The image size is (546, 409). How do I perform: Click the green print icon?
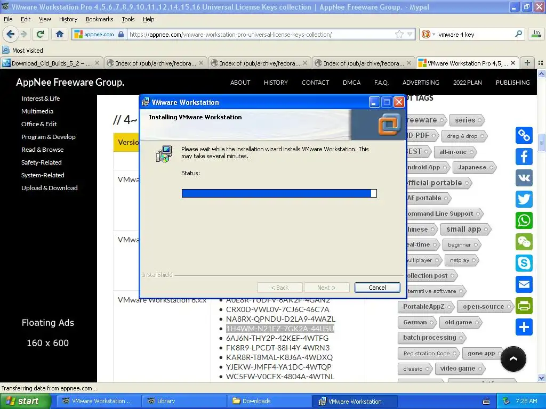[x=524, y=306]
